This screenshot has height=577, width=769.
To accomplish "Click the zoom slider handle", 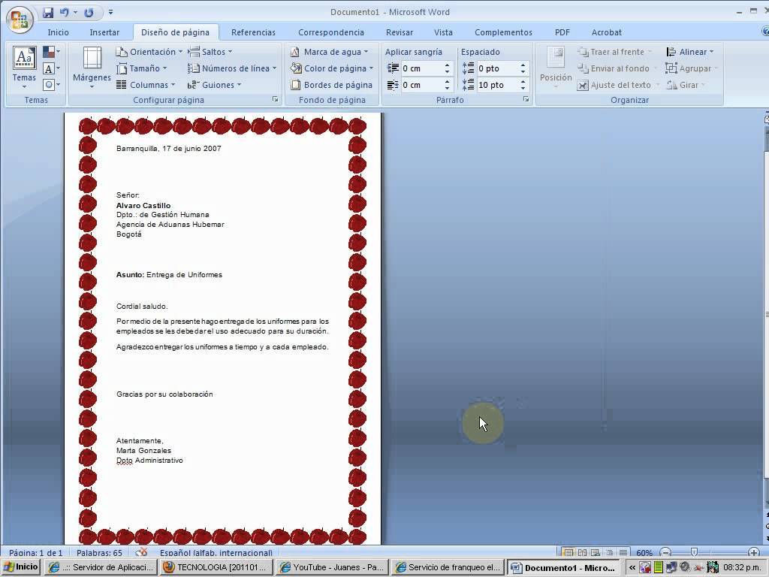I will [x=694, y=553].
